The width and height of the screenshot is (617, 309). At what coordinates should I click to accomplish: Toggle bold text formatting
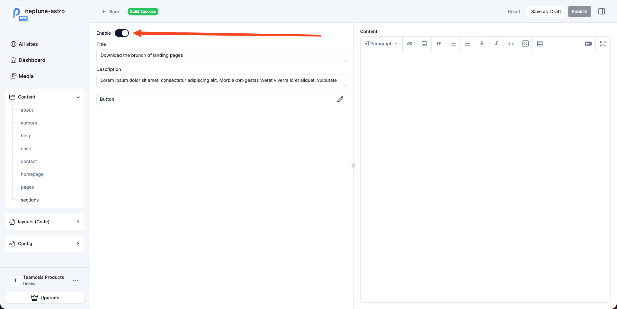[x=482, y=43]
